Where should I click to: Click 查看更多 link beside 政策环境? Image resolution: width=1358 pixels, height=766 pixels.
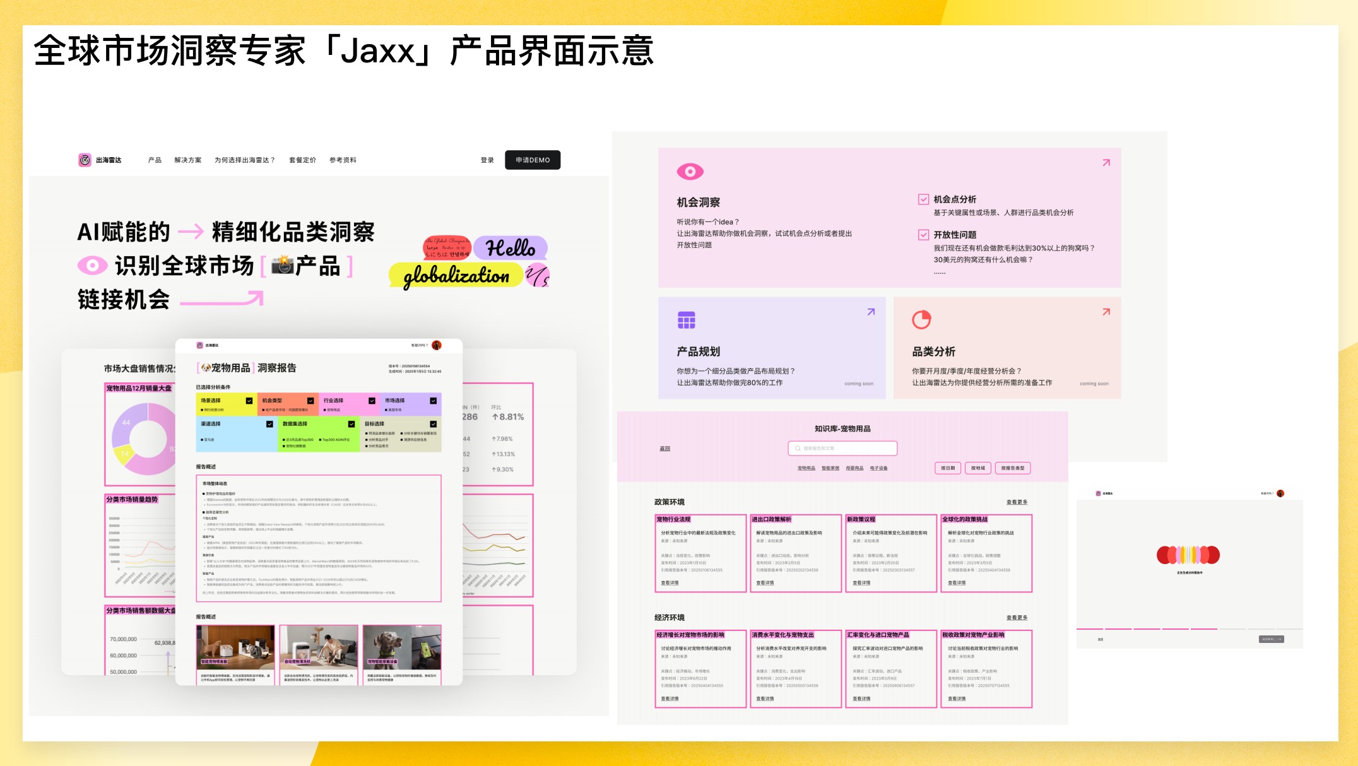[1017, 502]
